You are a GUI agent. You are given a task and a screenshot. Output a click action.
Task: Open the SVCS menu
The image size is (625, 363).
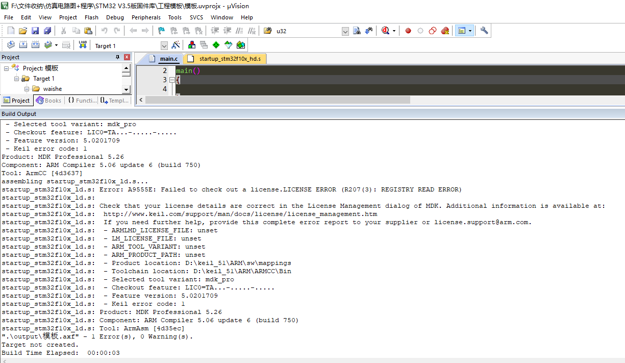196,17
